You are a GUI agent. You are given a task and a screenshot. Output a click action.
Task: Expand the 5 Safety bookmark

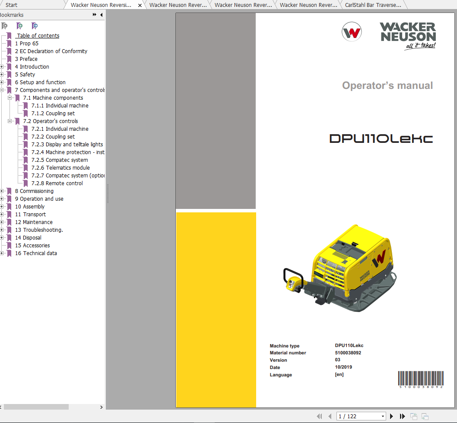pos(1,75)
